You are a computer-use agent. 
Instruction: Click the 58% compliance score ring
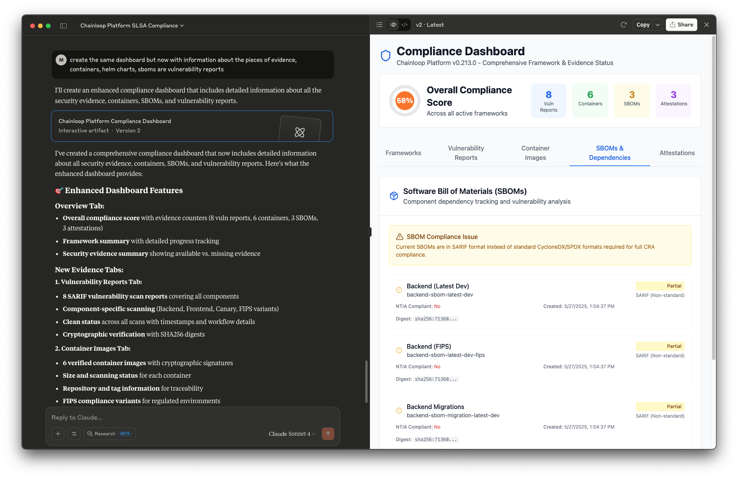click(404, 101)
